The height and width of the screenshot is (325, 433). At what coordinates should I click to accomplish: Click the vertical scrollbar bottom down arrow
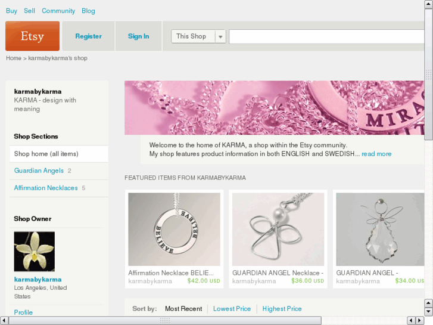pyautogui.click(x=429, y=312)
